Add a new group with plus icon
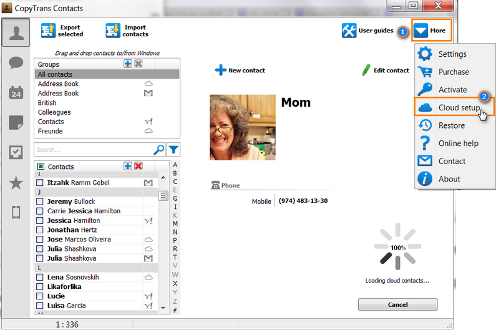 coord(128,64)
